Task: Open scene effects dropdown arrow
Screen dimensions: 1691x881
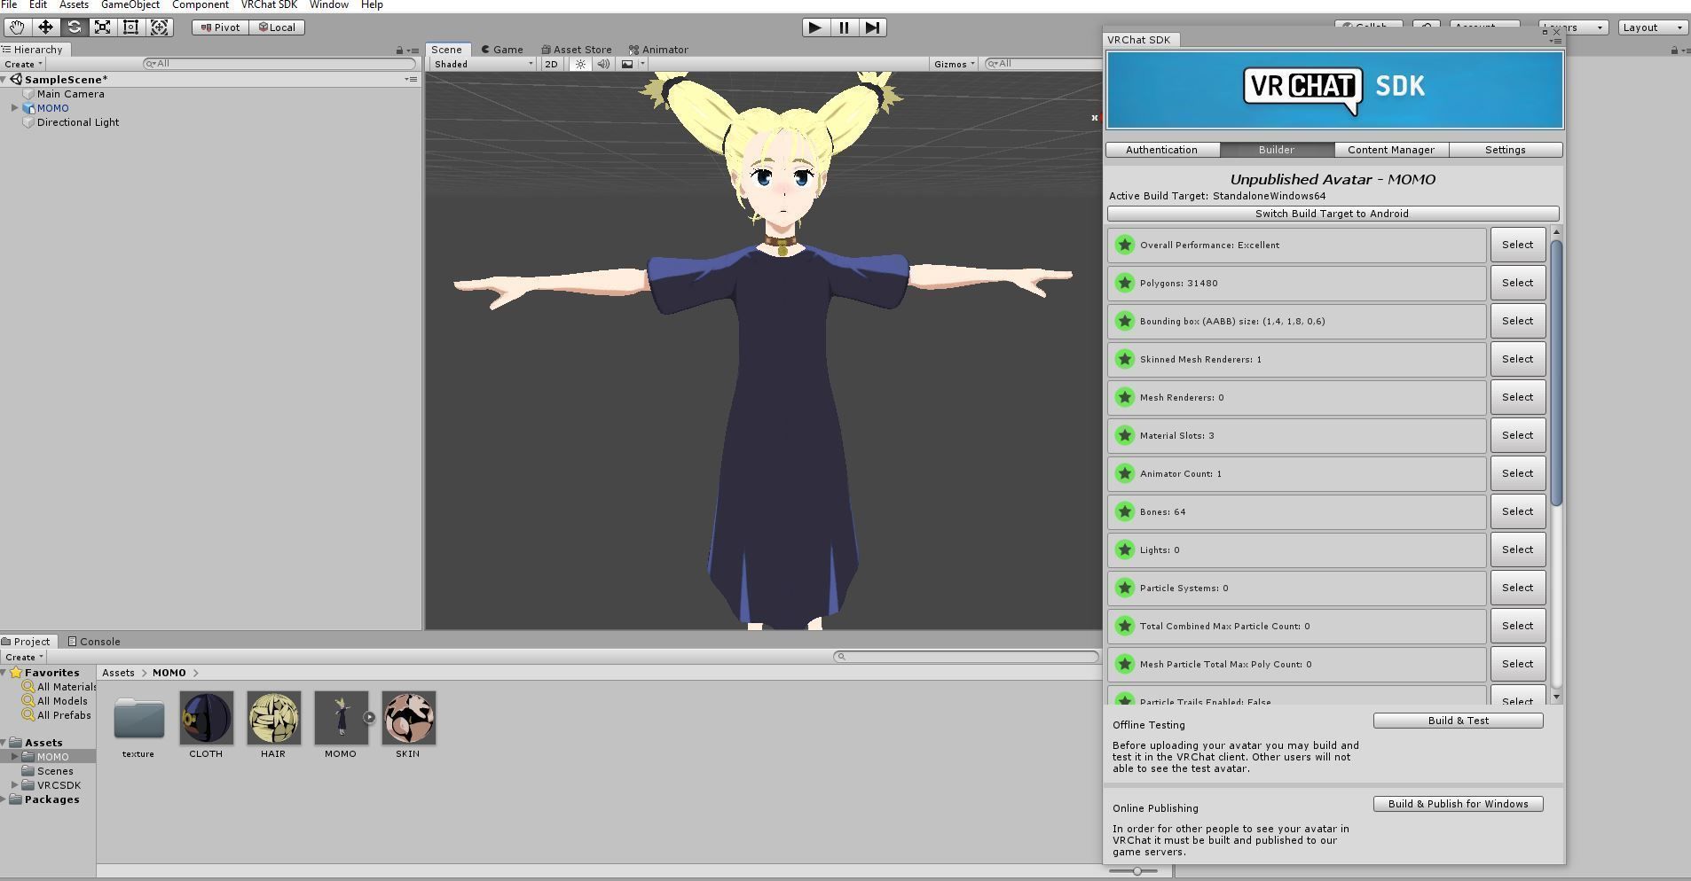Action: pyautogui.click(x=642, y=64)
